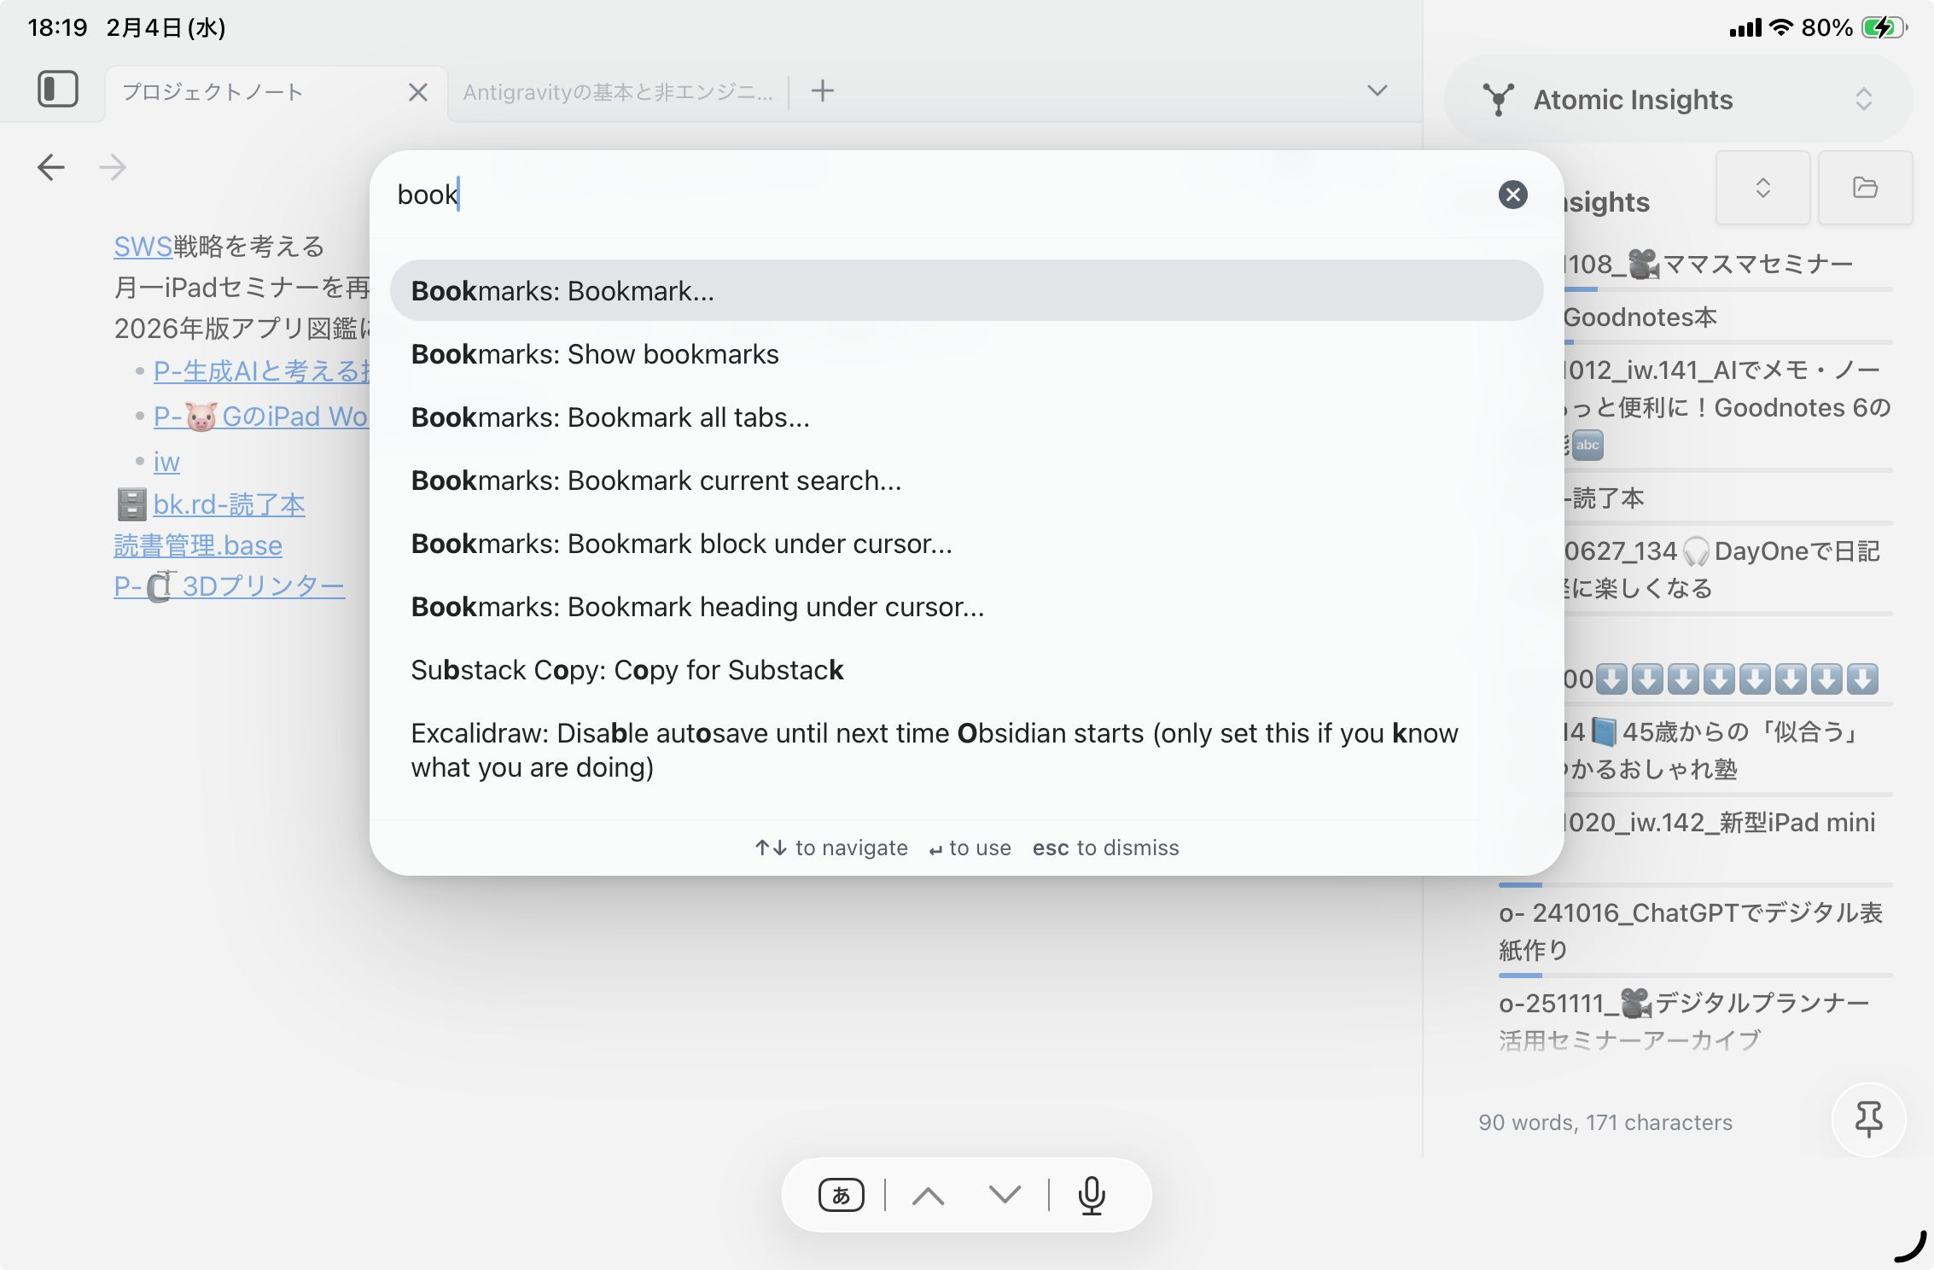Navigate back with left arrow

coord(51,167)
